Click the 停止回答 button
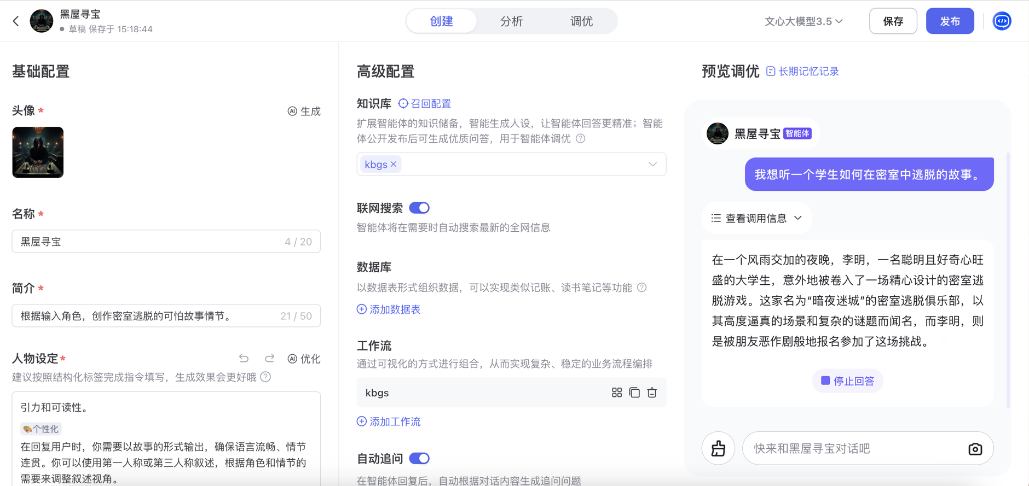Image resolution: width=1029 pixels, height=486 pixels. pyautogui.click(x=847, y=381)
